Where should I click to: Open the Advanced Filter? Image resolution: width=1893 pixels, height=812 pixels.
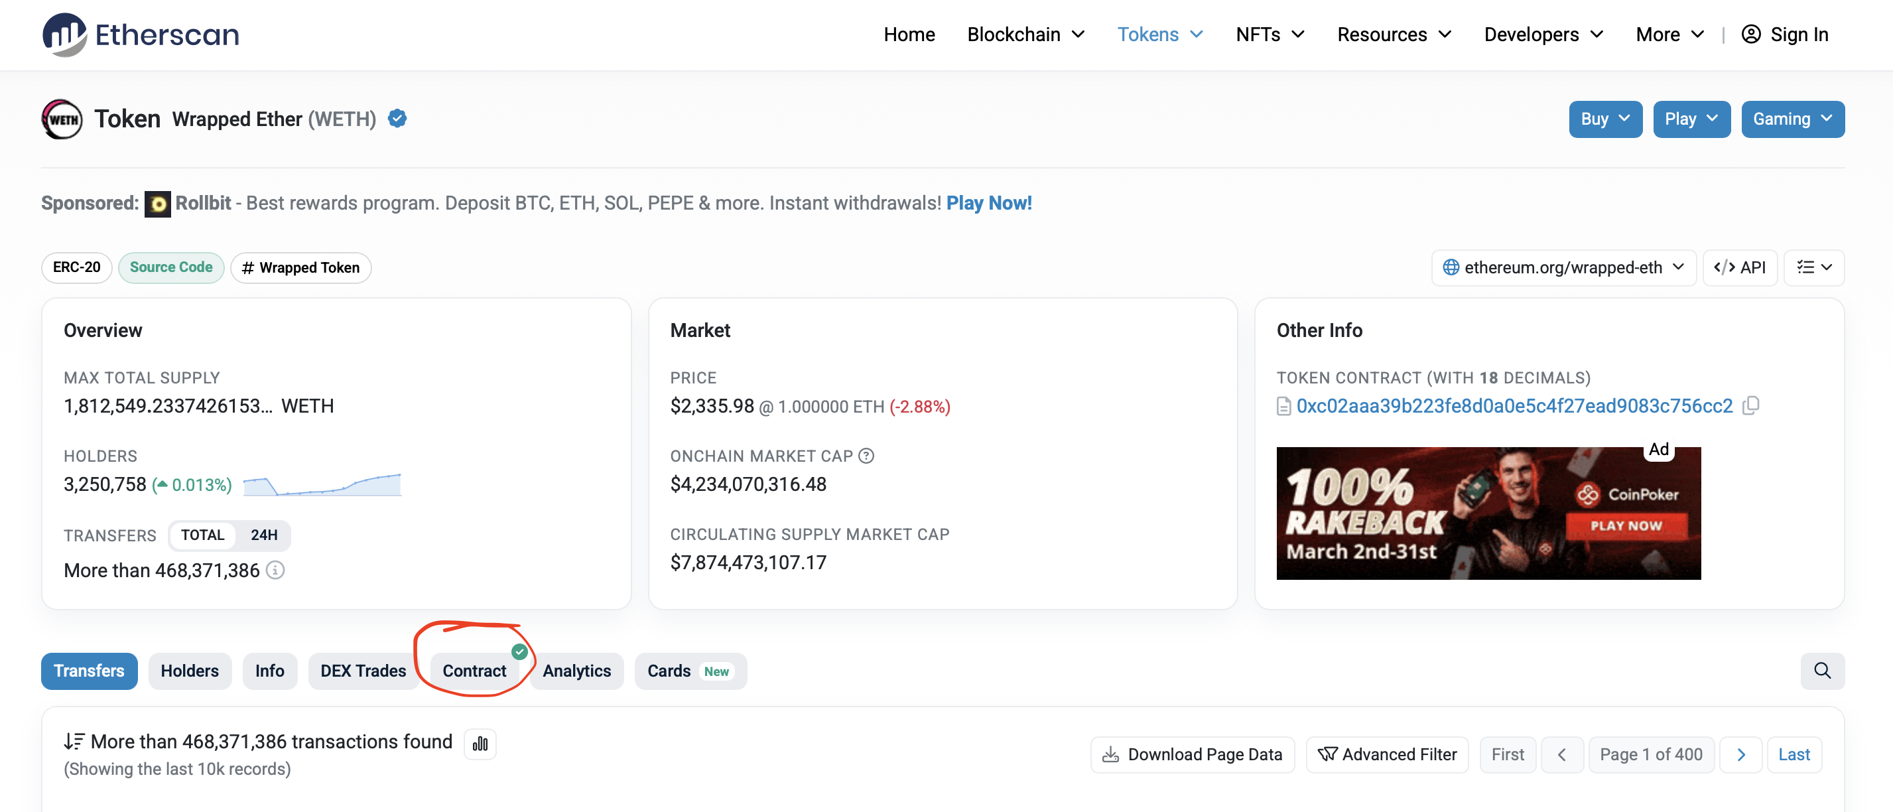[x=1387, y=755]
